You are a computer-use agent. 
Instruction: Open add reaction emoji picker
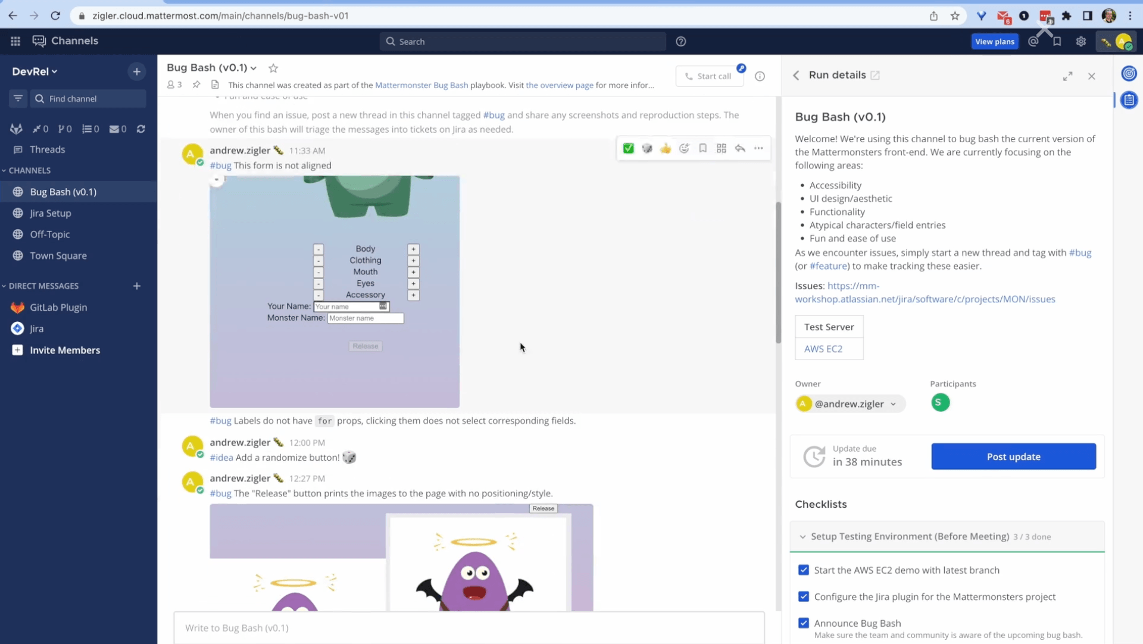[684, 148]
